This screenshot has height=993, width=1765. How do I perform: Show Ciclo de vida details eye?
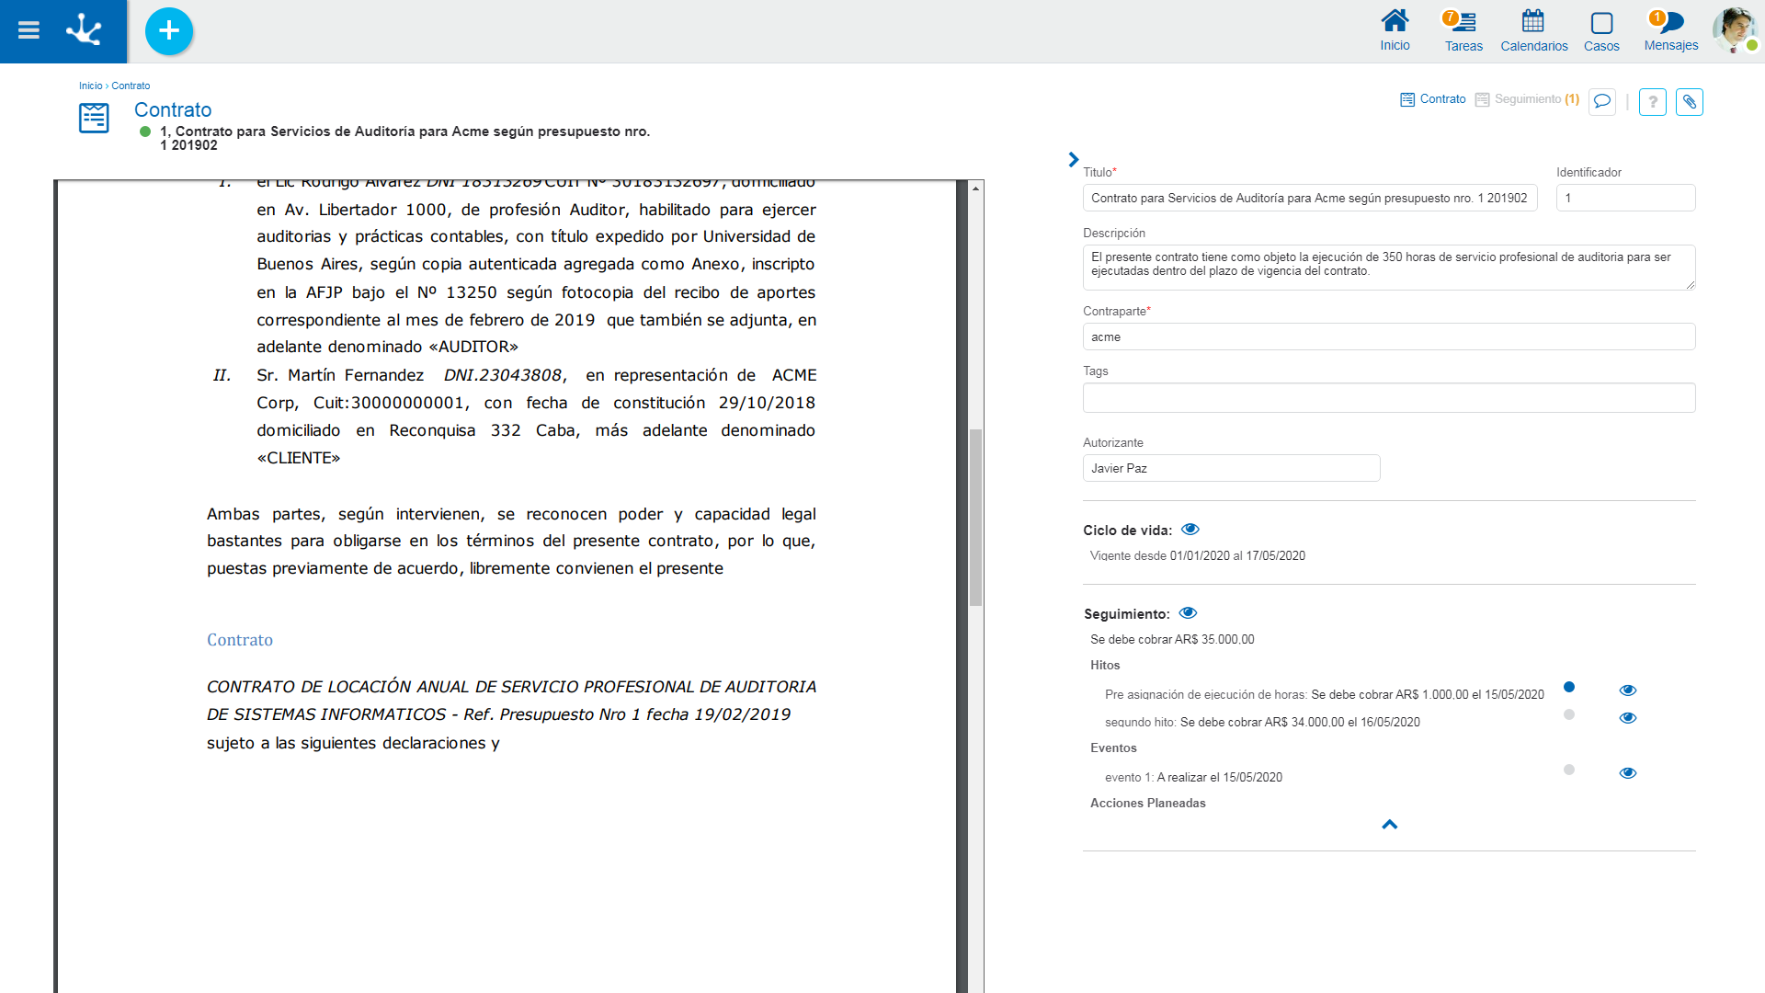1190,530
